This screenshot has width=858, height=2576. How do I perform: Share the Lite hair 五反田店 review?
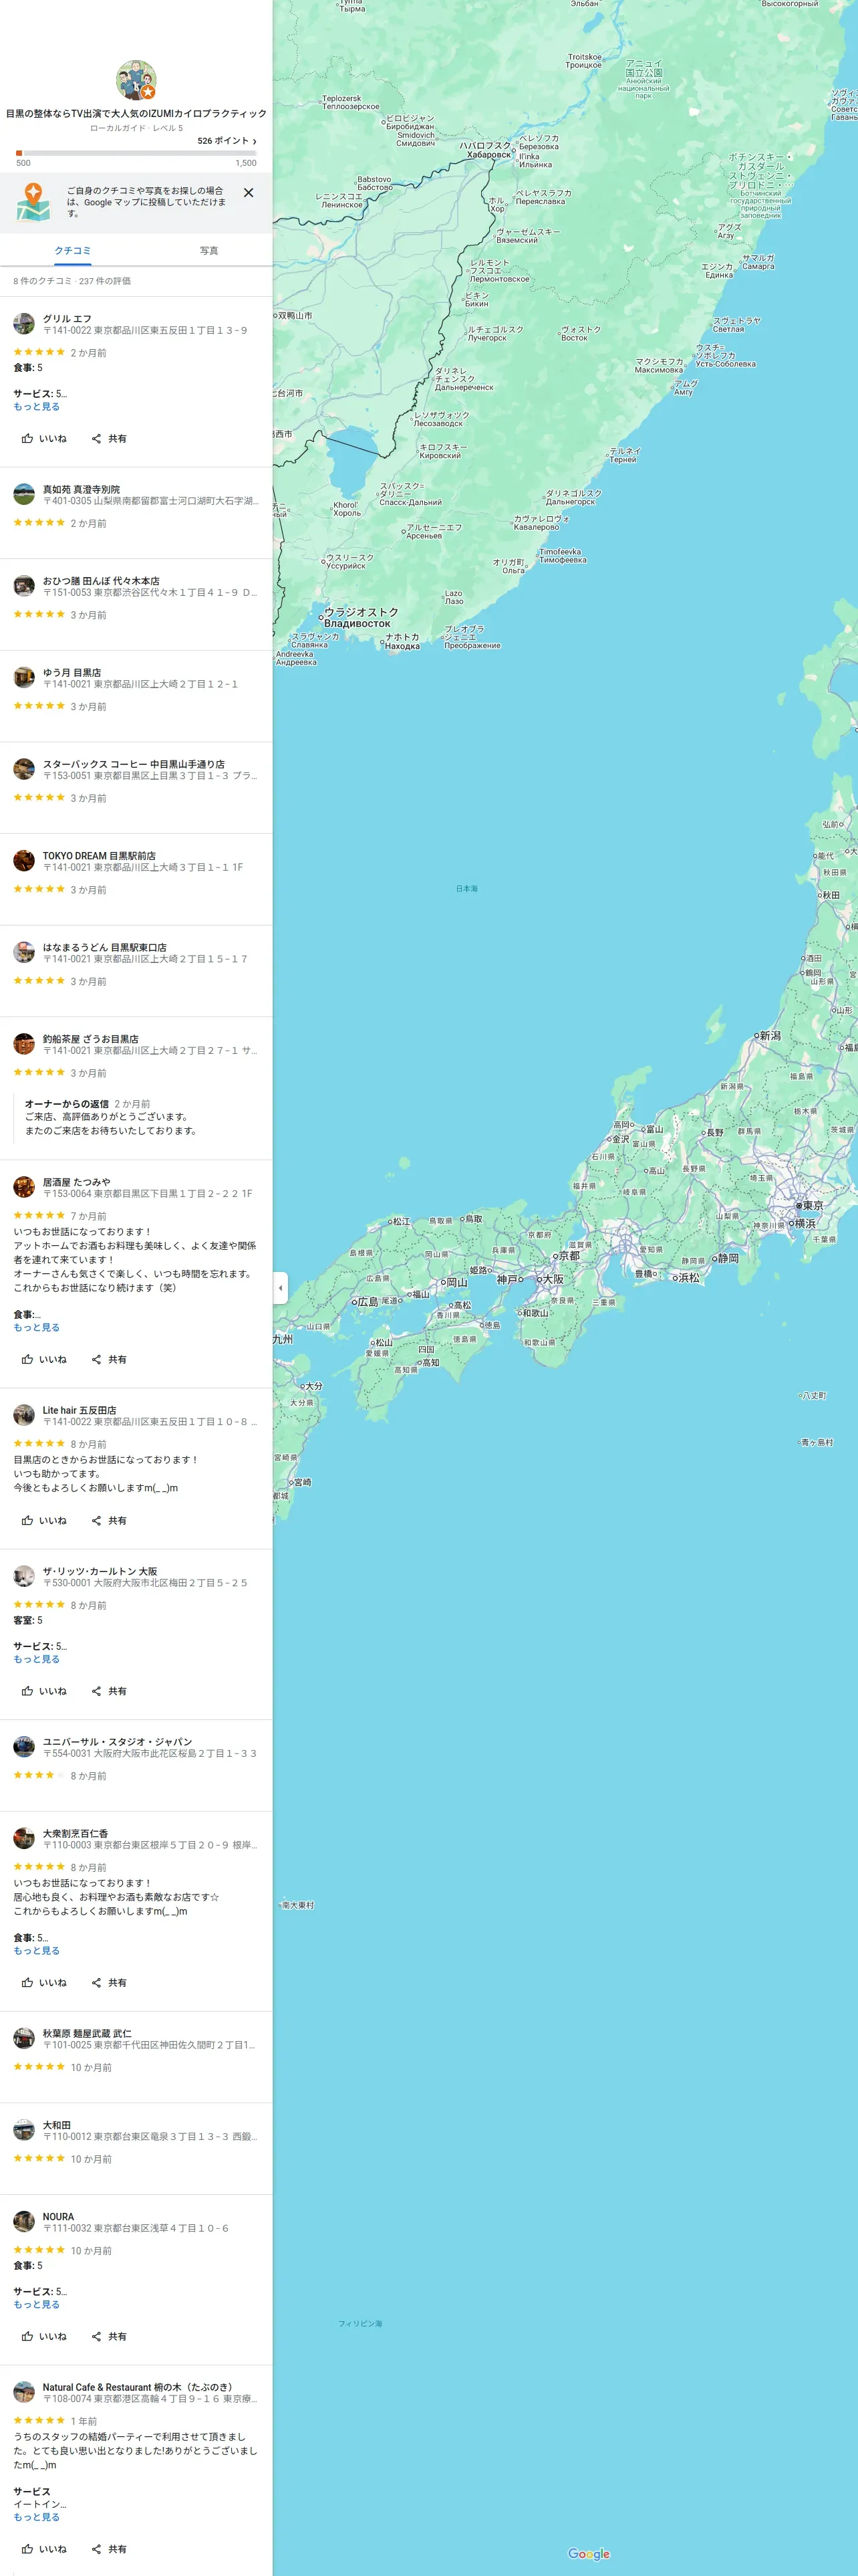[x=109, y=1520]
